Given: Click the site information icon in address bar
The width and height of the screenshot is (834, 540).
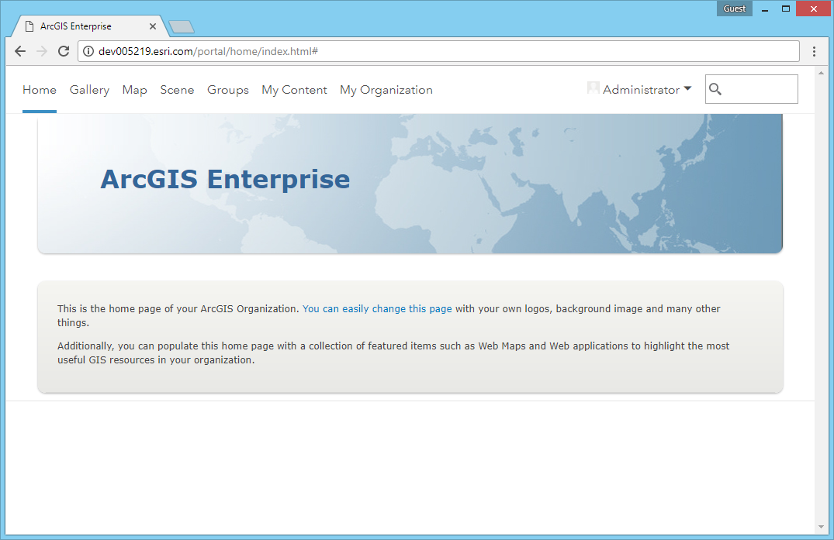Looking at the screenshot, I should pos(88,51).
